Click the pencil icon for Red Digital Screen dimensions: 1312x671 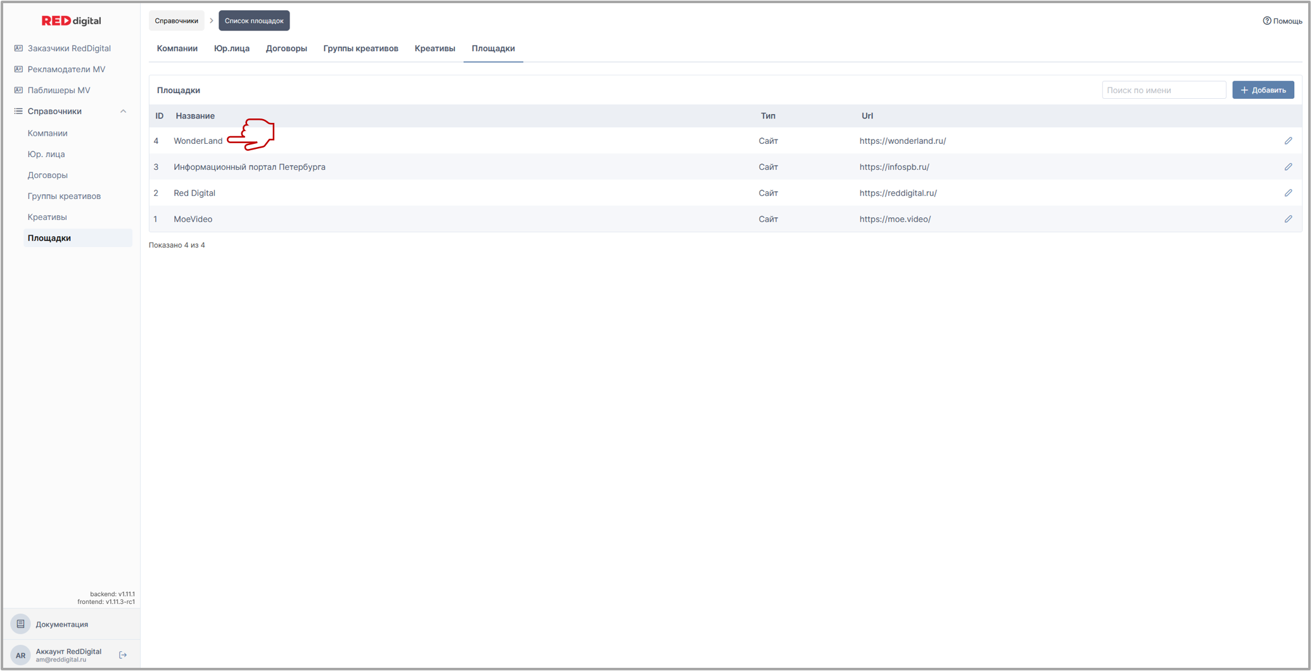[1288, 193]
